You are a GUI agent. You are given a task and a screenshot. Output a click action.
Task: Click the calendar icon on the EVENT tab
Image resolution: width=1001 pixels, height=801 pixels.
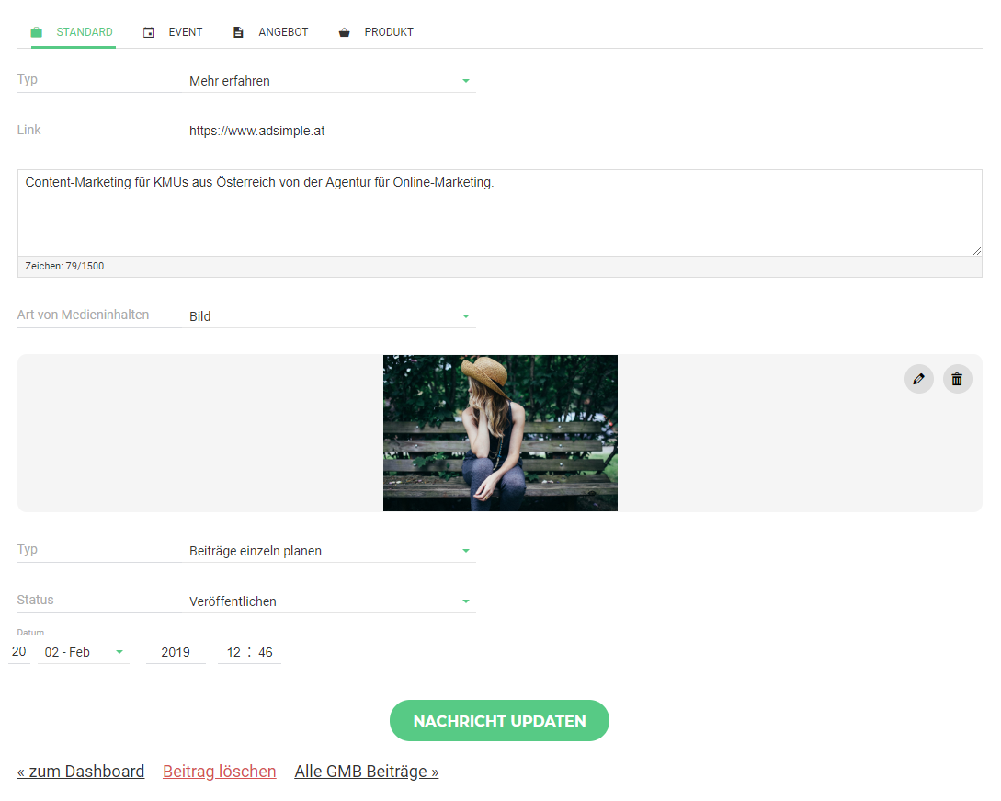point(148,31)
